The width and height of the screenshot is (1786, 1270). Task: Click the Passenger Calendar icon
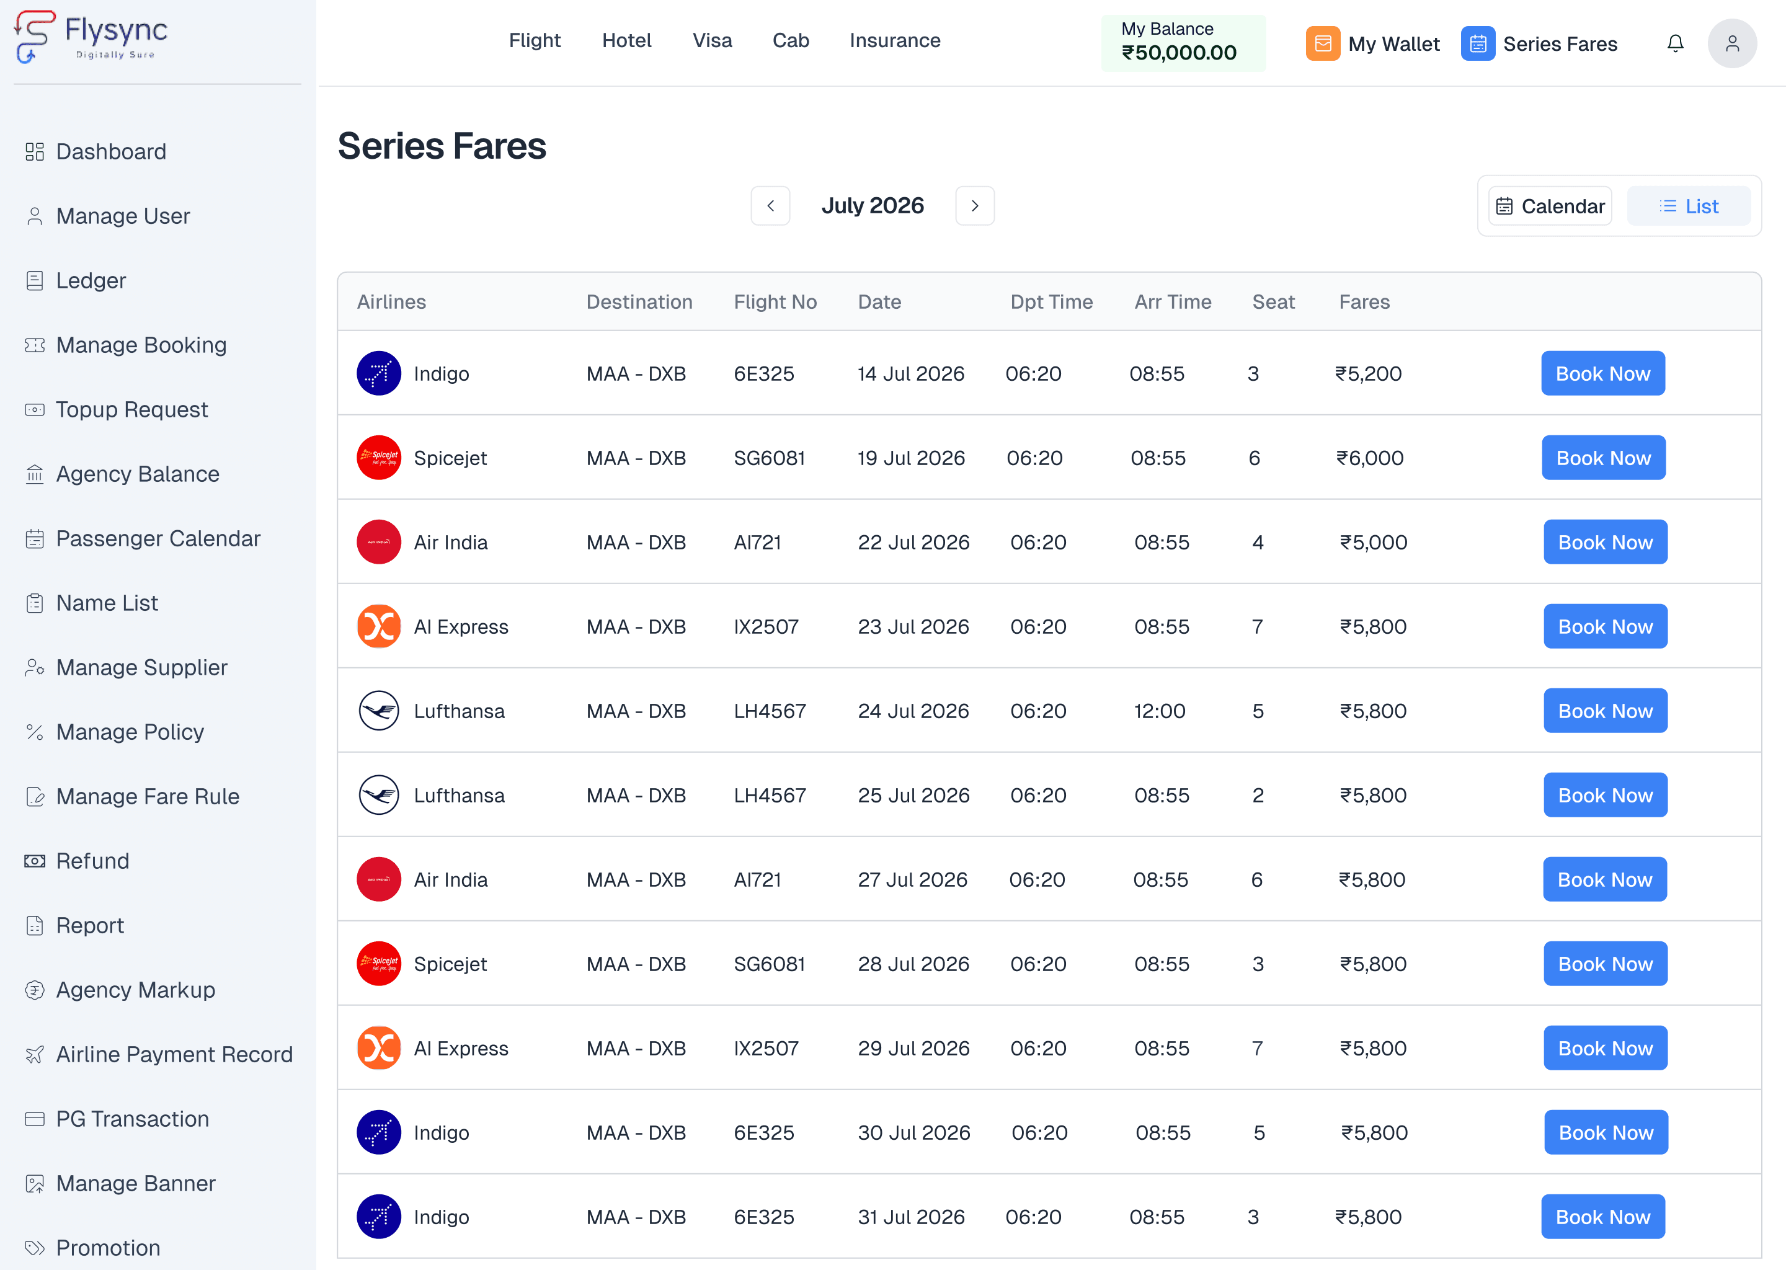[34, 539]
